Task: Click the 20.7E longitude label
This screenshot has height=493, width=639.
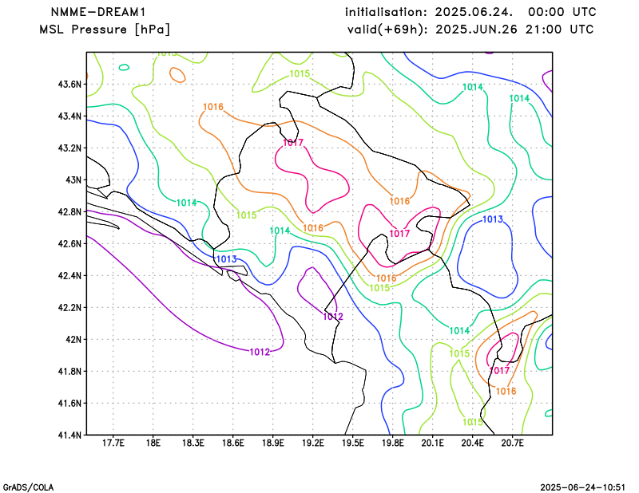Action: (512, 444)
